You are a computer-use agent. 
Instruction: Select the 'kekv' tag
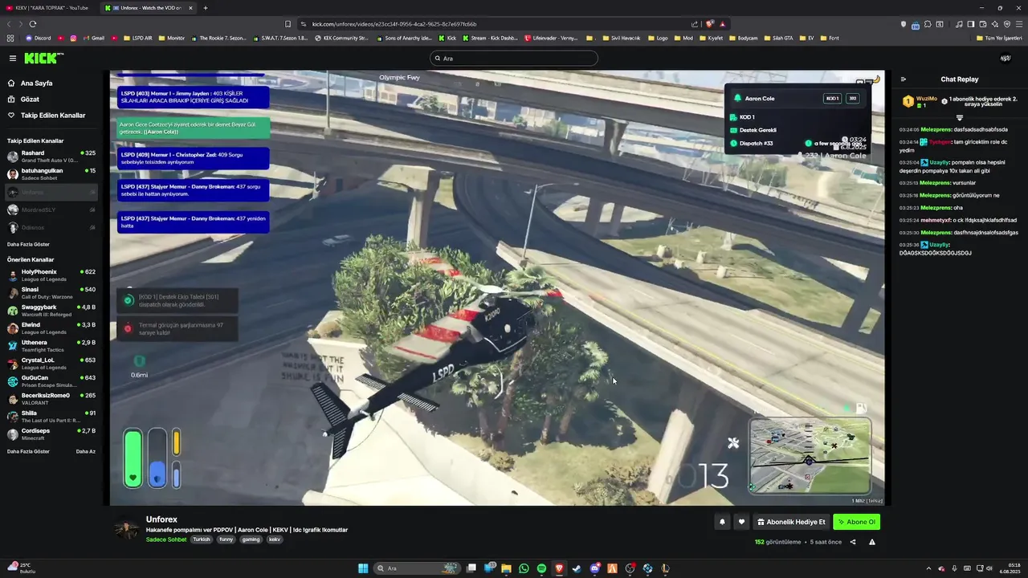pos(275,539)
